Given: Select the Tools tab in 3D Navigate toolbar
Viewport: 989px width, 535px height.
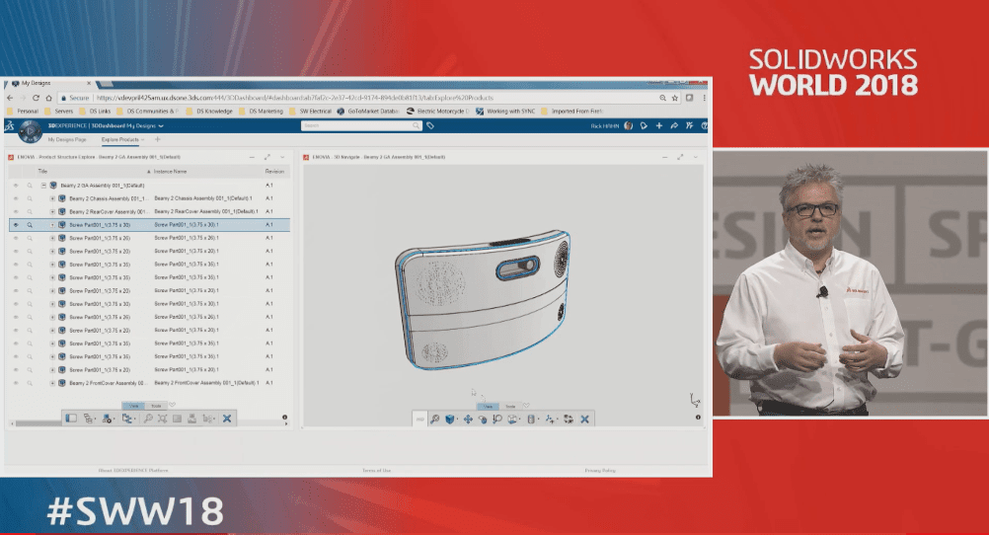Looking at the screenshot, I should click(x=510, y=407).
